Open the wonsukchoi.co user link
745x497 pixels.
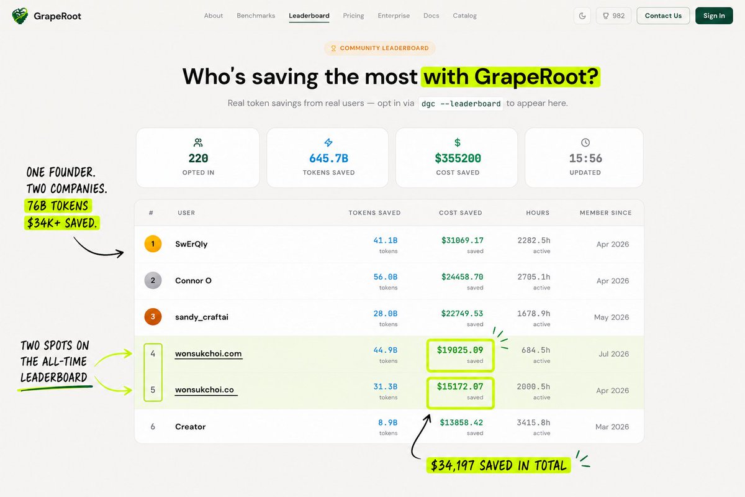tap(204, 390)
